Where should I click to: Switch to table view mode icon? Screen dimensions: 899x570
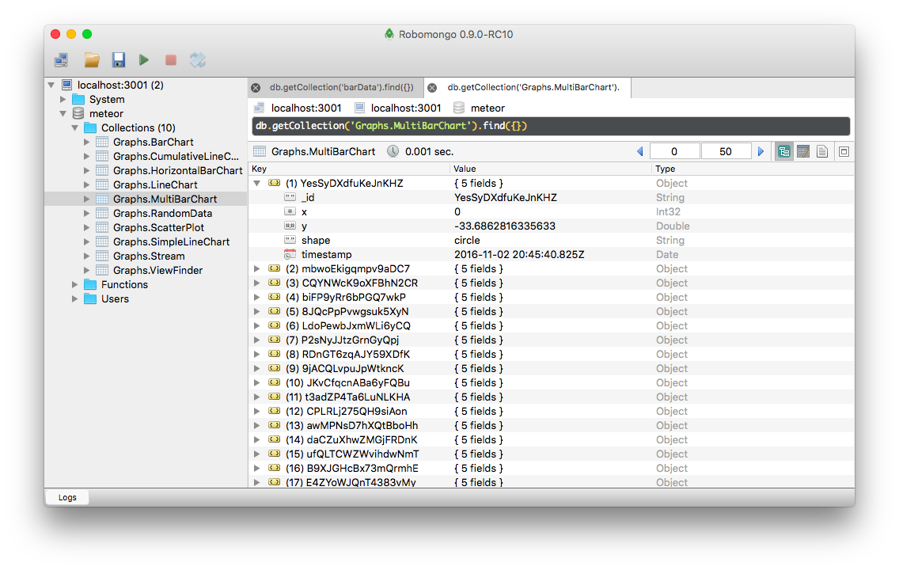[803, 151]
